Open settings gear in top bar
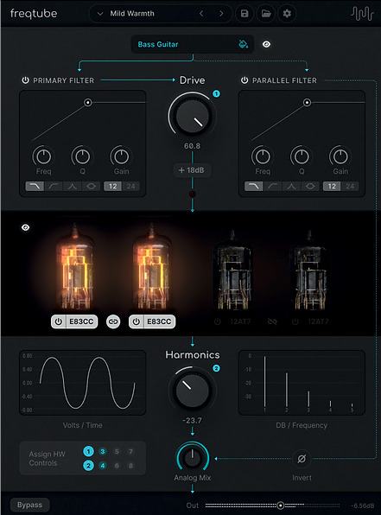 point(287,14)
